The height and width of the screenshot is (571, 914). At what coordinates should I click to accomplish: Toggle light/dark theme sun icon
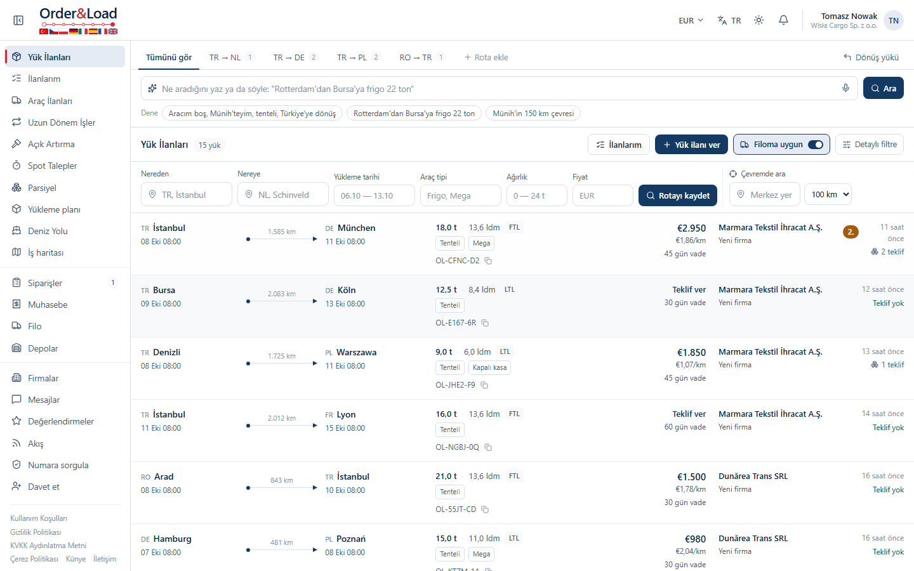click(758, 20)
